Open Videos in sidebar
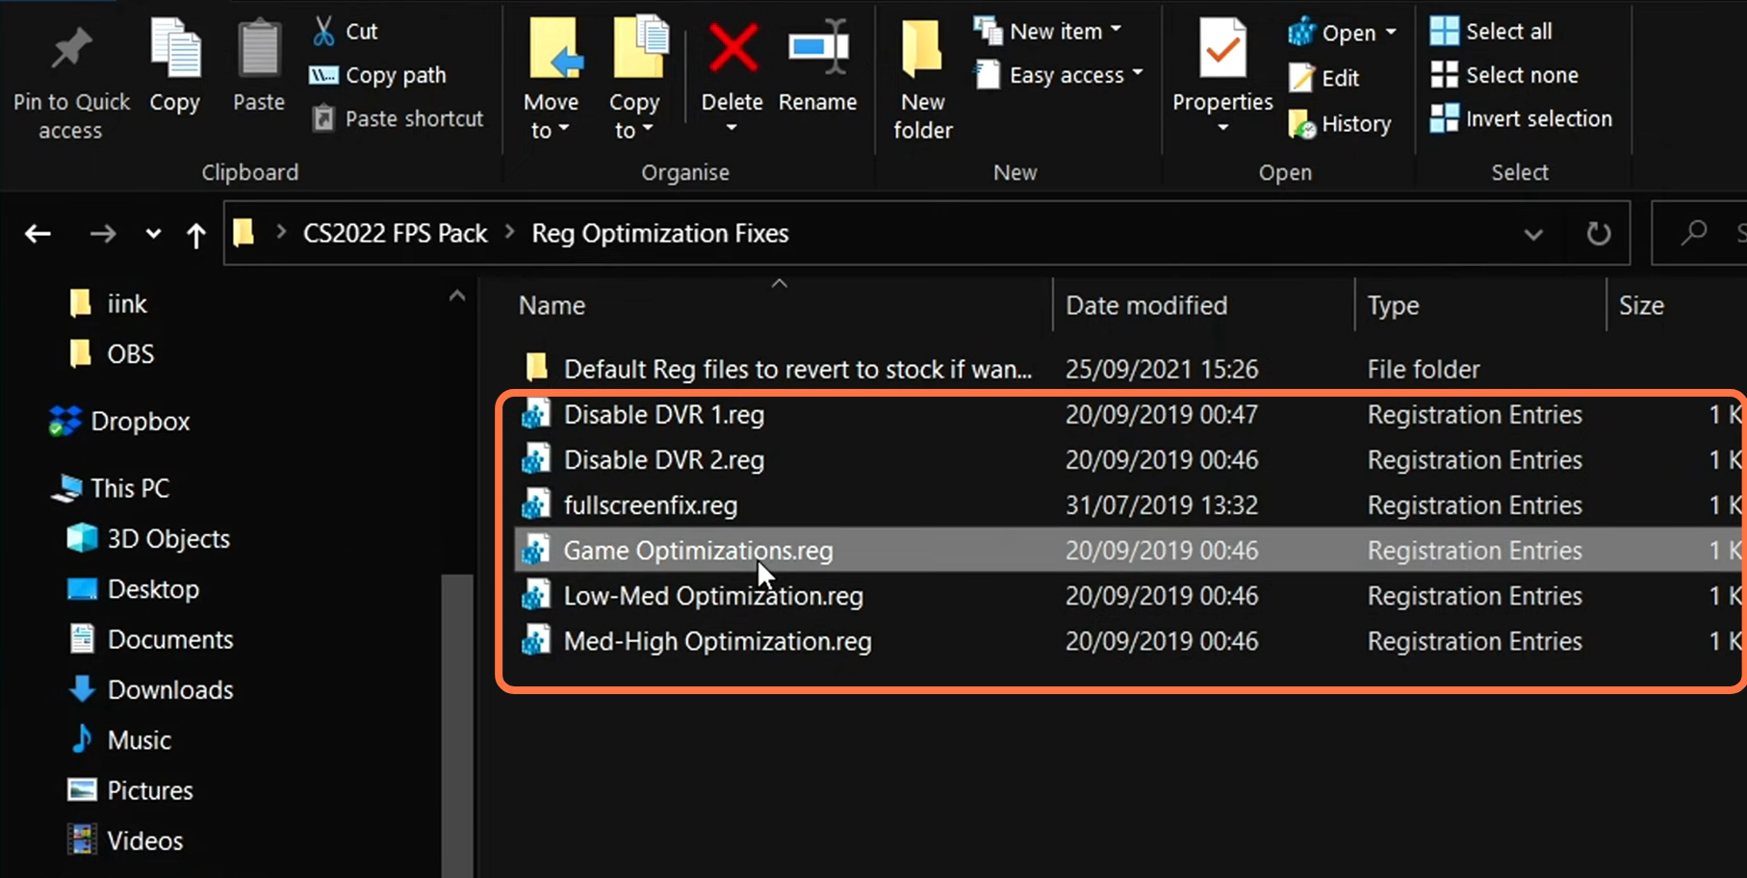 coord(125,840)
